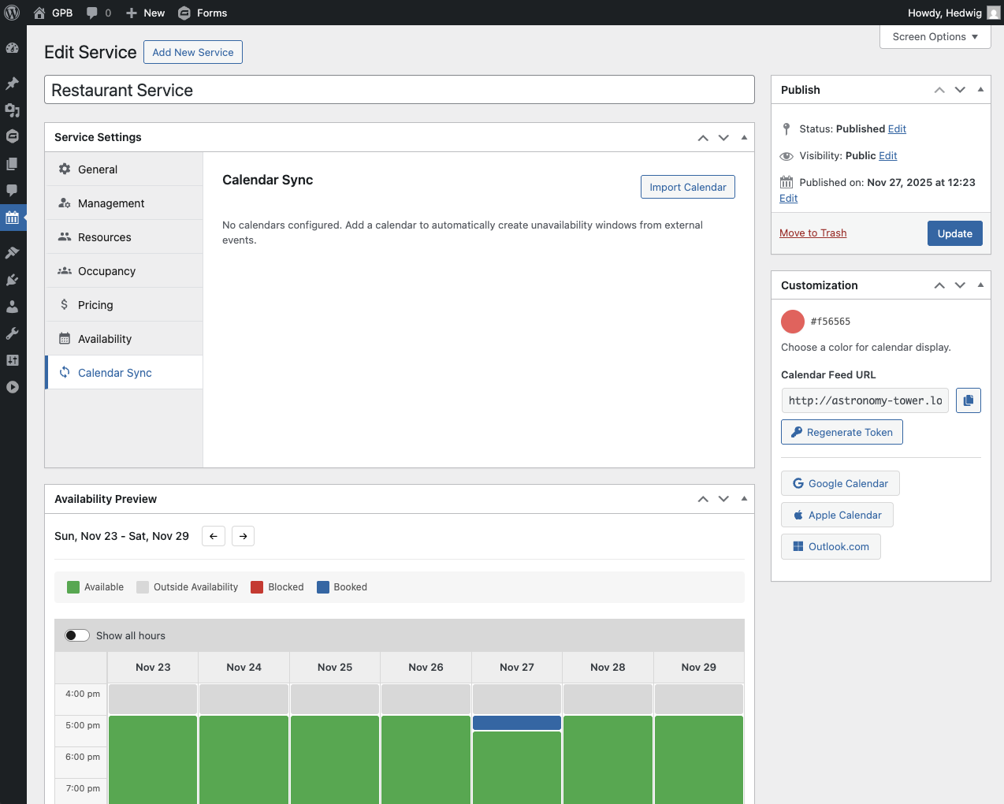Open WordPress logo menu in admin bar

[13, 13]
